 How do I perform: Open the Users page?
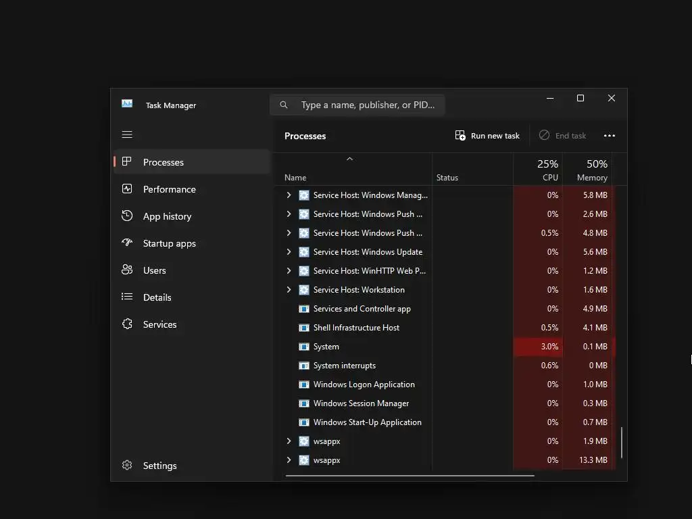point(192,270)
